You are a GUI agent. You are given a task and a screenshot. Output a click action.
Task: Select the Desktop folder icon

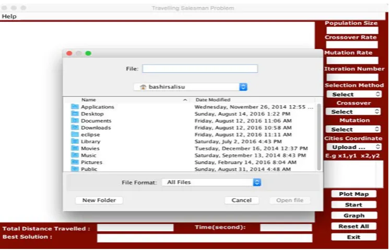pos(75,114)
